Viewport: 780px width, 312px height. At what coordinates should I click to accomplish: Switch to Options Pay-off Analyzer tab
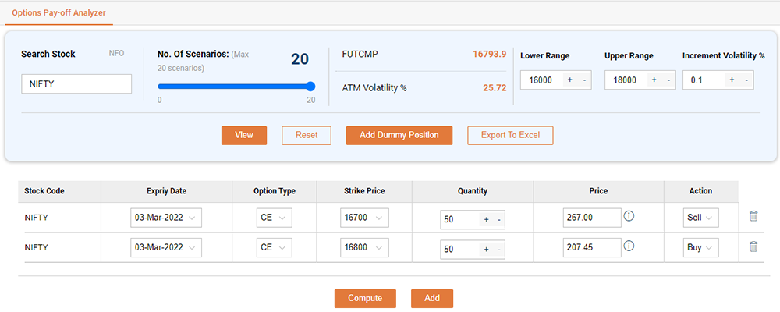pyautogui.click(x=59, y=13)
